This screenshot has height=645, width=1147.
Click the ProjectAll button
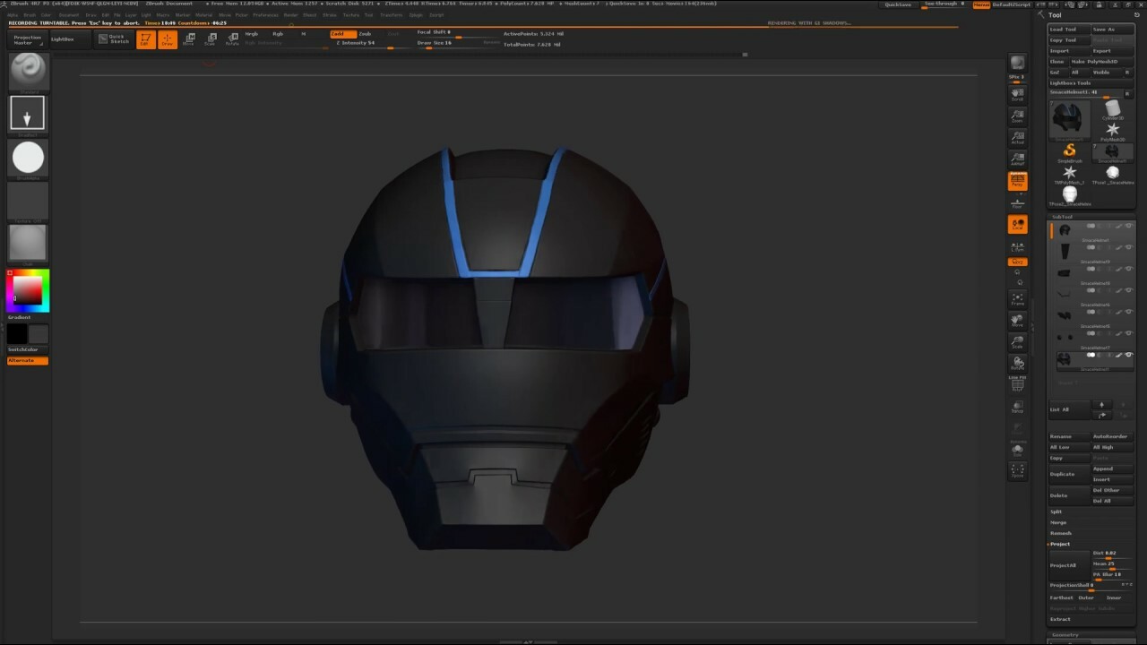click(1069, 565)
